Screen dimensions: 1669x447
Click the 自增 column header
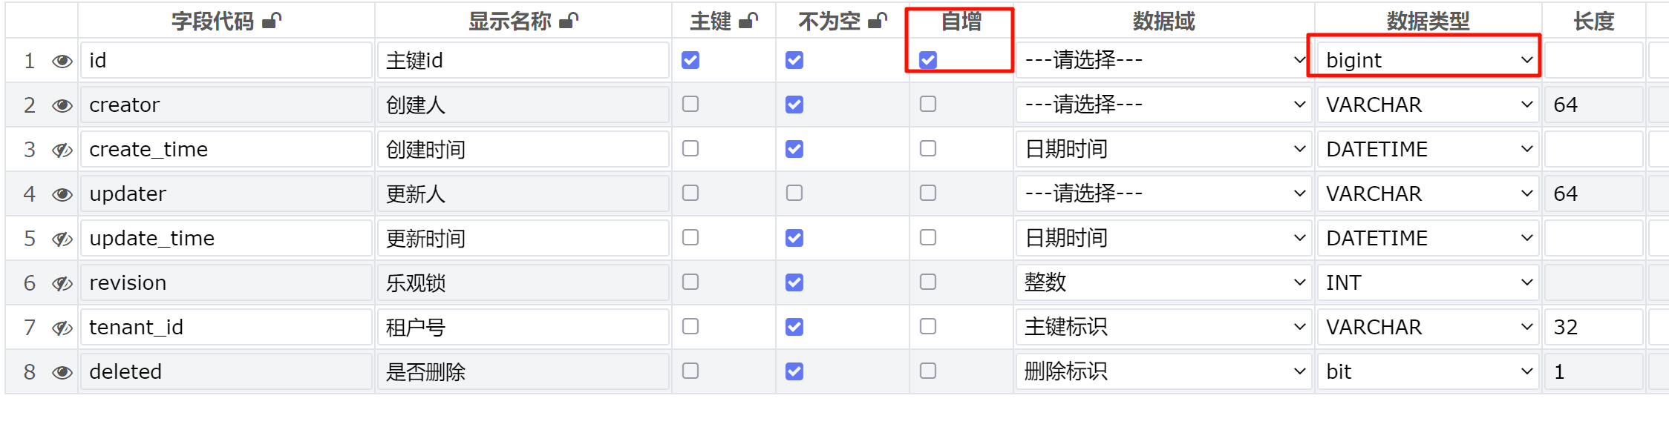tap(961, 21)
